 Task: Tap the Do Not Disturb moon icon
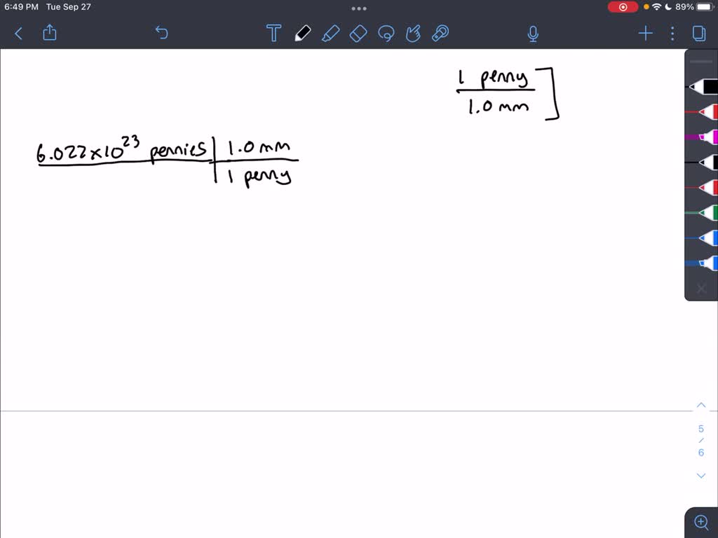(x=668, y=7)
